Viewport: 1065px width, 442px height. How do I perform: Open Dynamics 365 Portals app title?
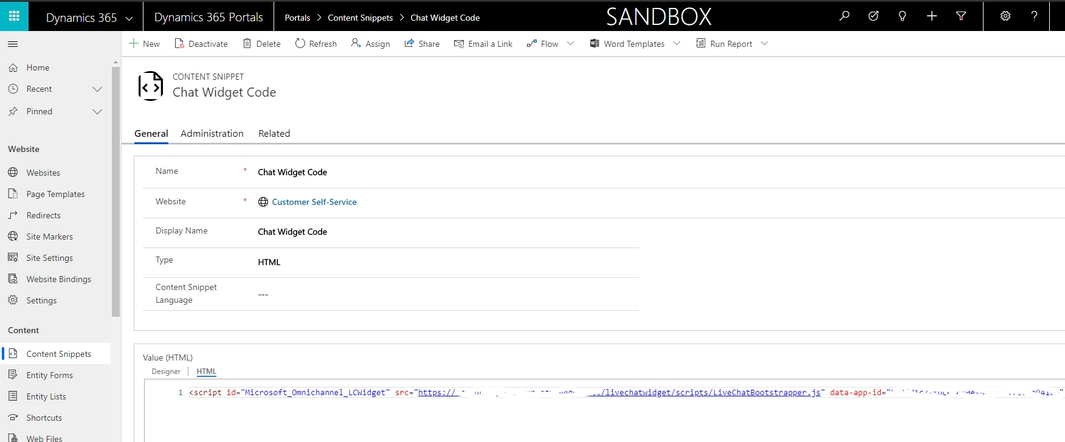(209, 17)
